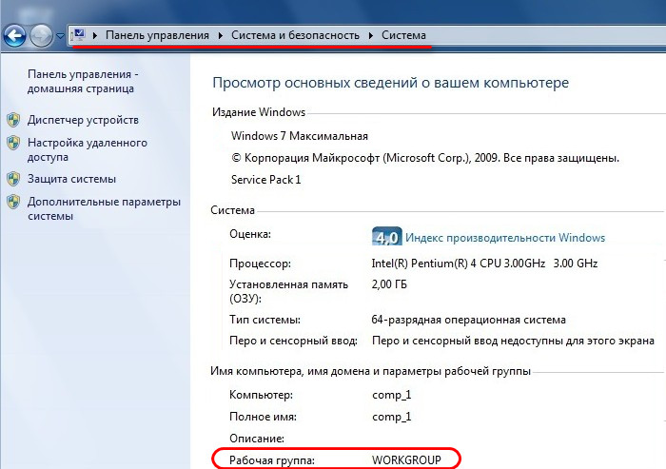Click the 2,00 ГБ installed memory value
Viewport: 666px width, 469px height.
(x=389, y=284)
